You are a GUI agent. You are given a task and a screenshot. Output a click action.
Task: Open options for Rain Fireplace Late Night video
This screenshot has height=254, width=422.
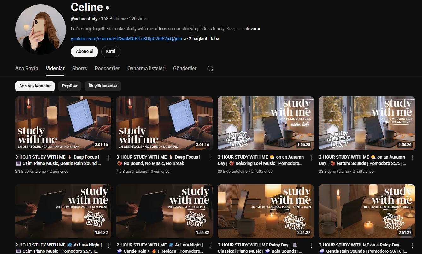tap(210, 246)
